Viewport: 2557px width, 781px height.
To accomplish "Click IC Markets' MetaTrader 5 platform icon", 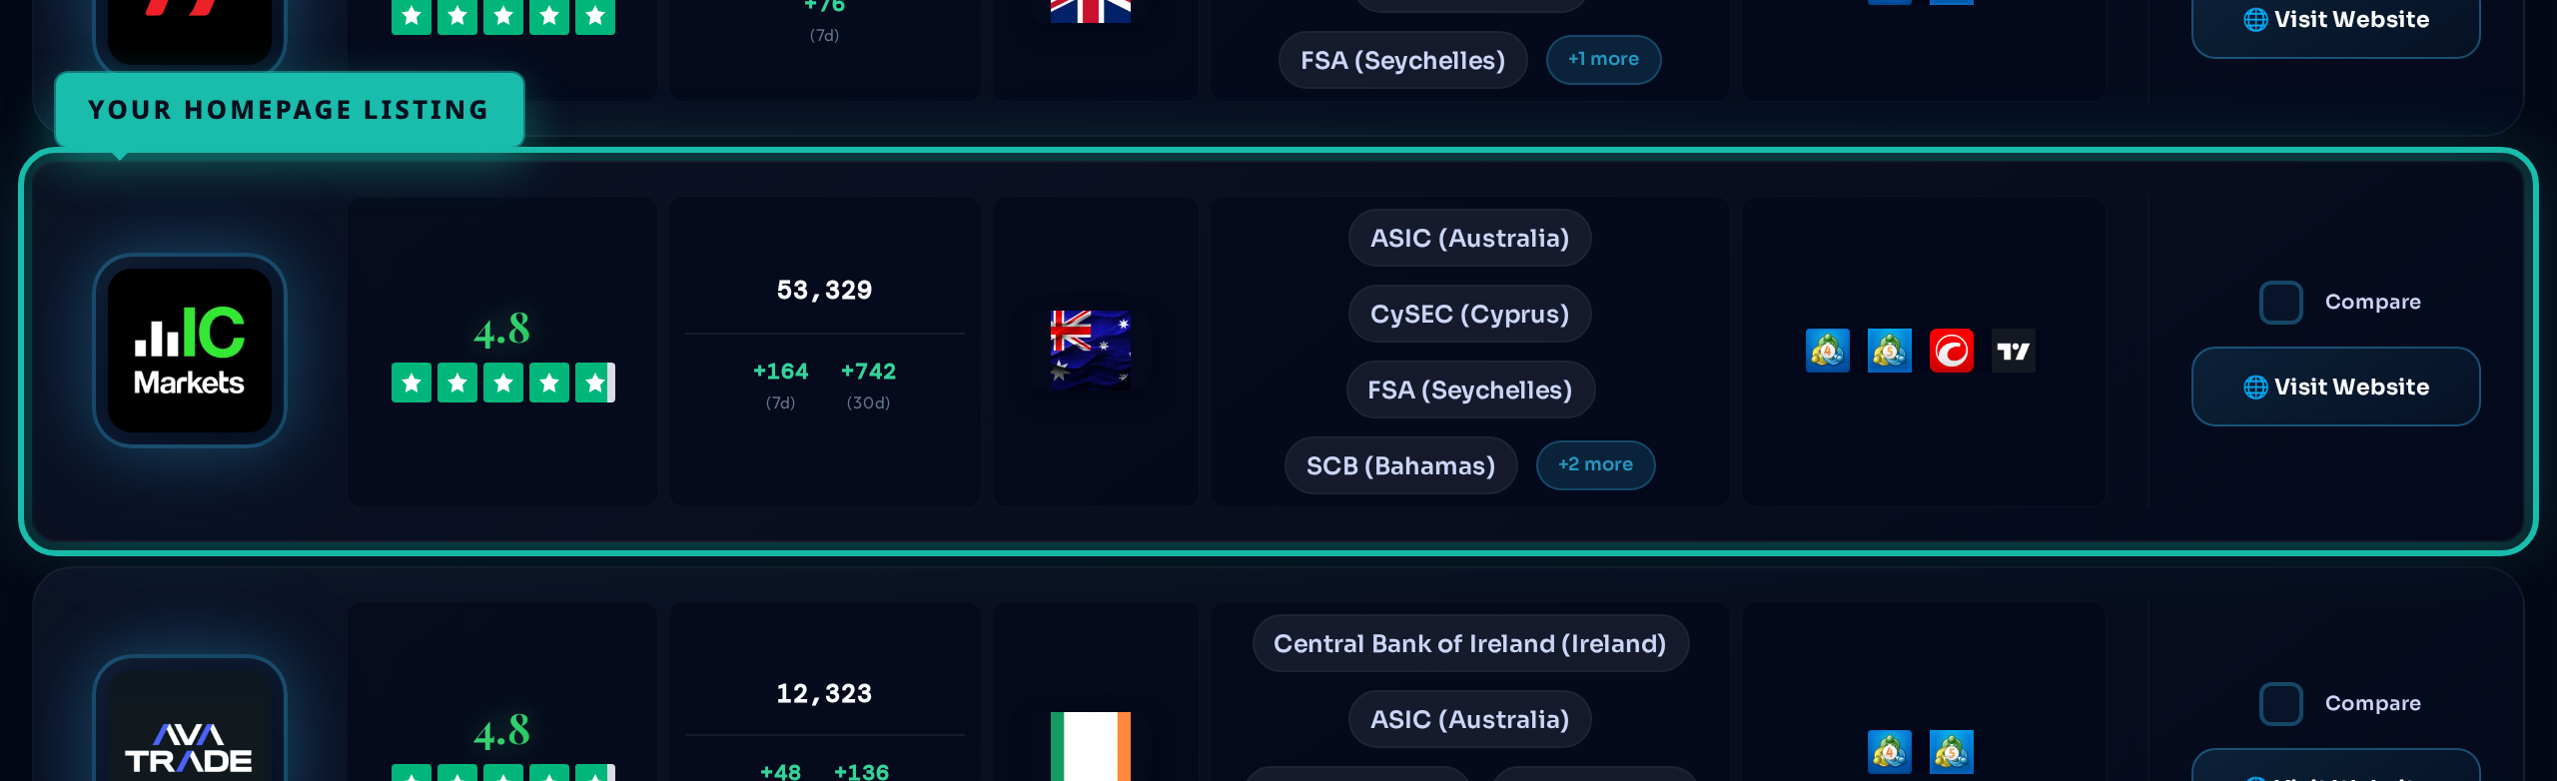I will tap(1889, 351).
